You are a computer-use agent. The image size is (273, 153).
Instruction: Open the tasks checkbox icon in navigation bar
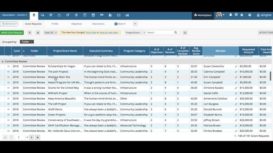pyautogui.click(x=51, y=15)
